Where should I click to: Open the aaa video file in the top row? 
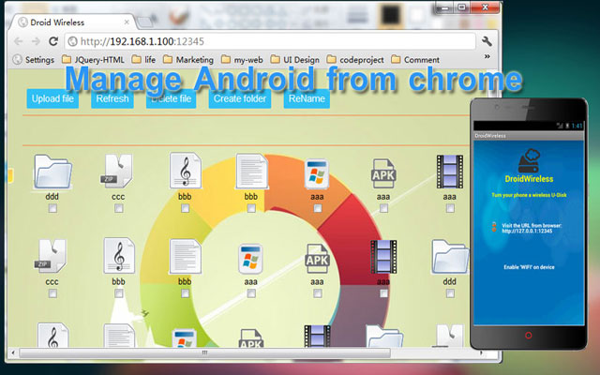[450, 172]
